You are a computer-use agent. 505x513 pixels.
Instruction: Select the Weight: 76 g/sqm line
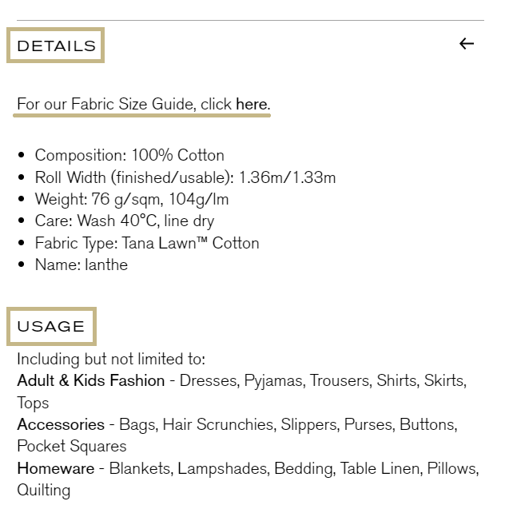132,199
